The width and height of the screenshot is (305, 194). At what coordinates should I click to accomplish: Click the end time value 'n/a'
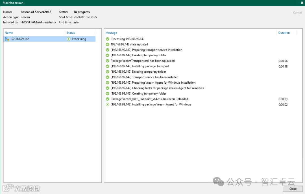76,22
